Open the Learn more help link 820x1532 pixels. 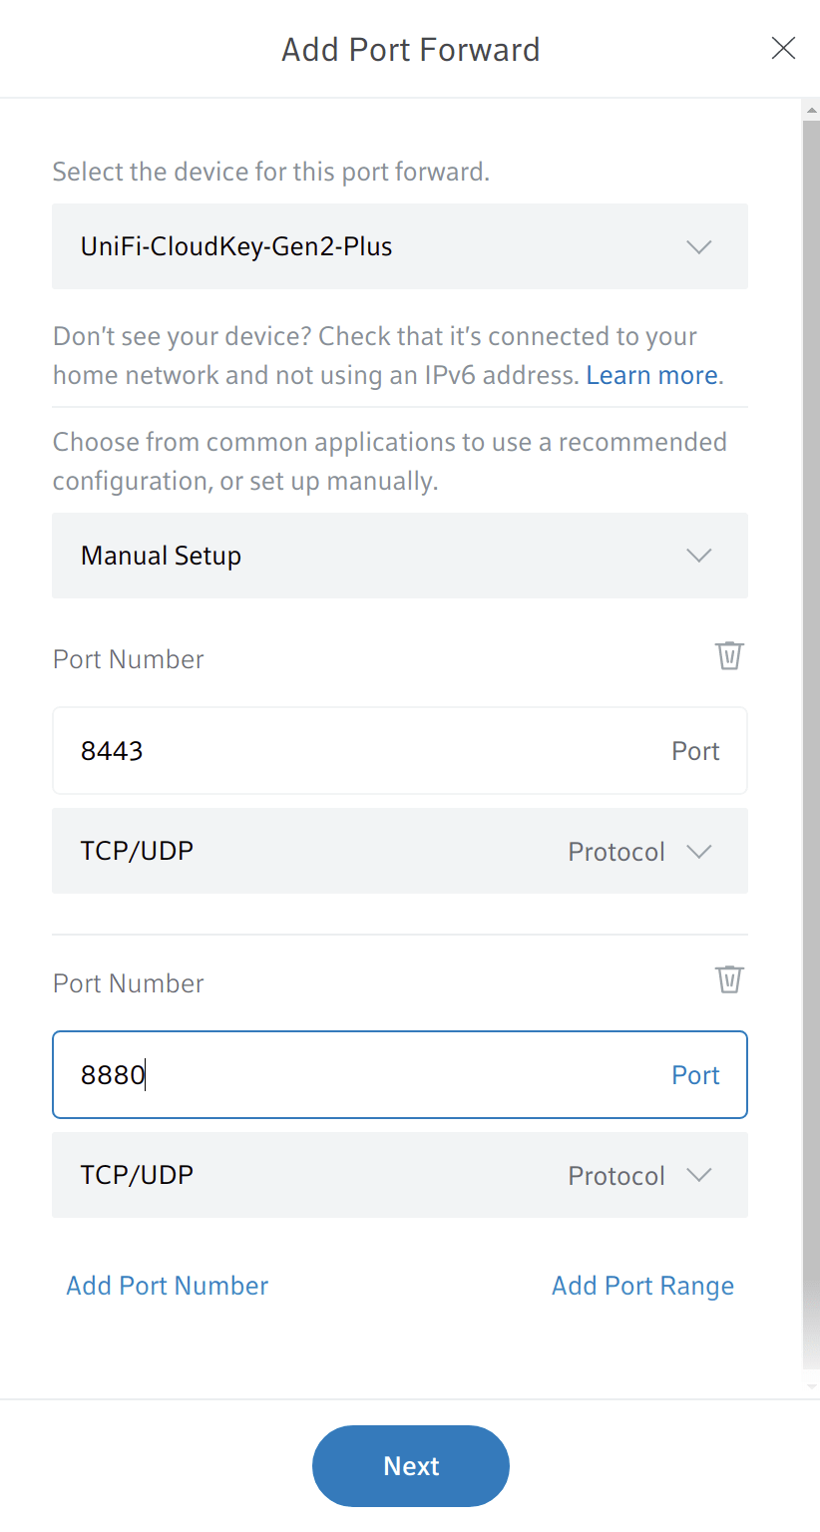tap(649, 374)
